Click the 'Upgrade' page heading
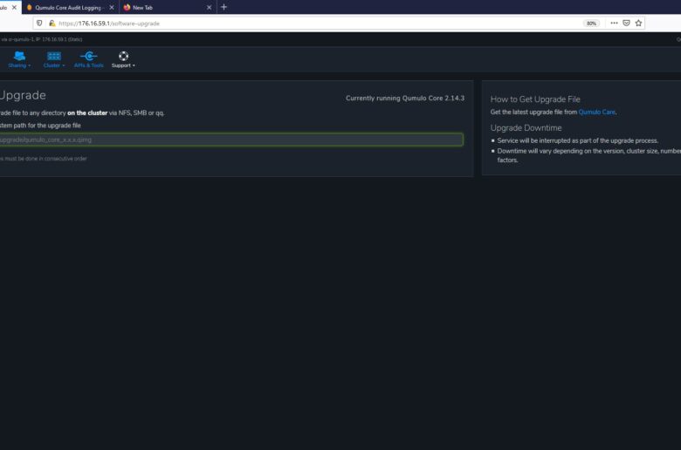The image size is (681, 450). pos(23,95)
